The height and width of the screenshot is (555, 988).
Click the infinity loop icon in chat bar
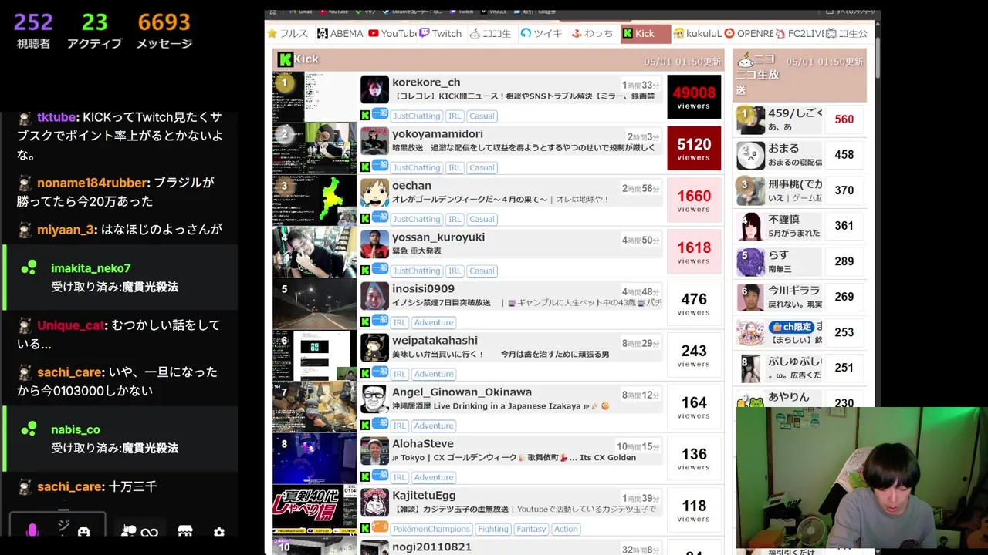pyautogui.click(x=149, y=532)
